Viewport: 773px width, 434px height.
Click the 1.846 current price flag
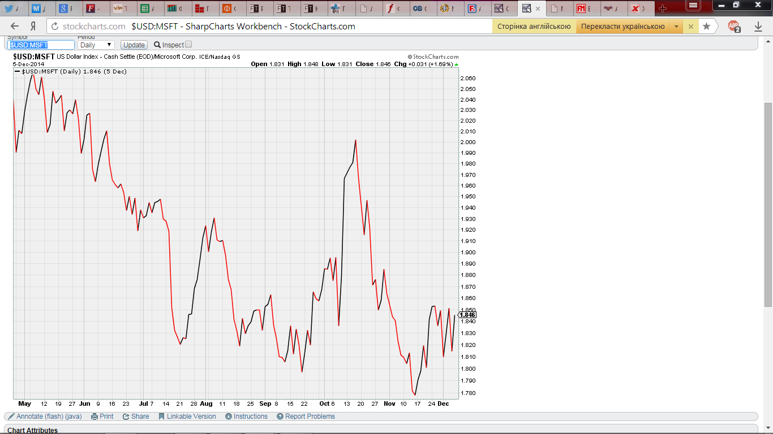click(467, 315)
